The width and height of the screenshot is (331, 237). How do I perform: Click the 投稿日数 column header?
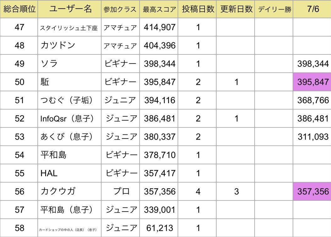197,9
